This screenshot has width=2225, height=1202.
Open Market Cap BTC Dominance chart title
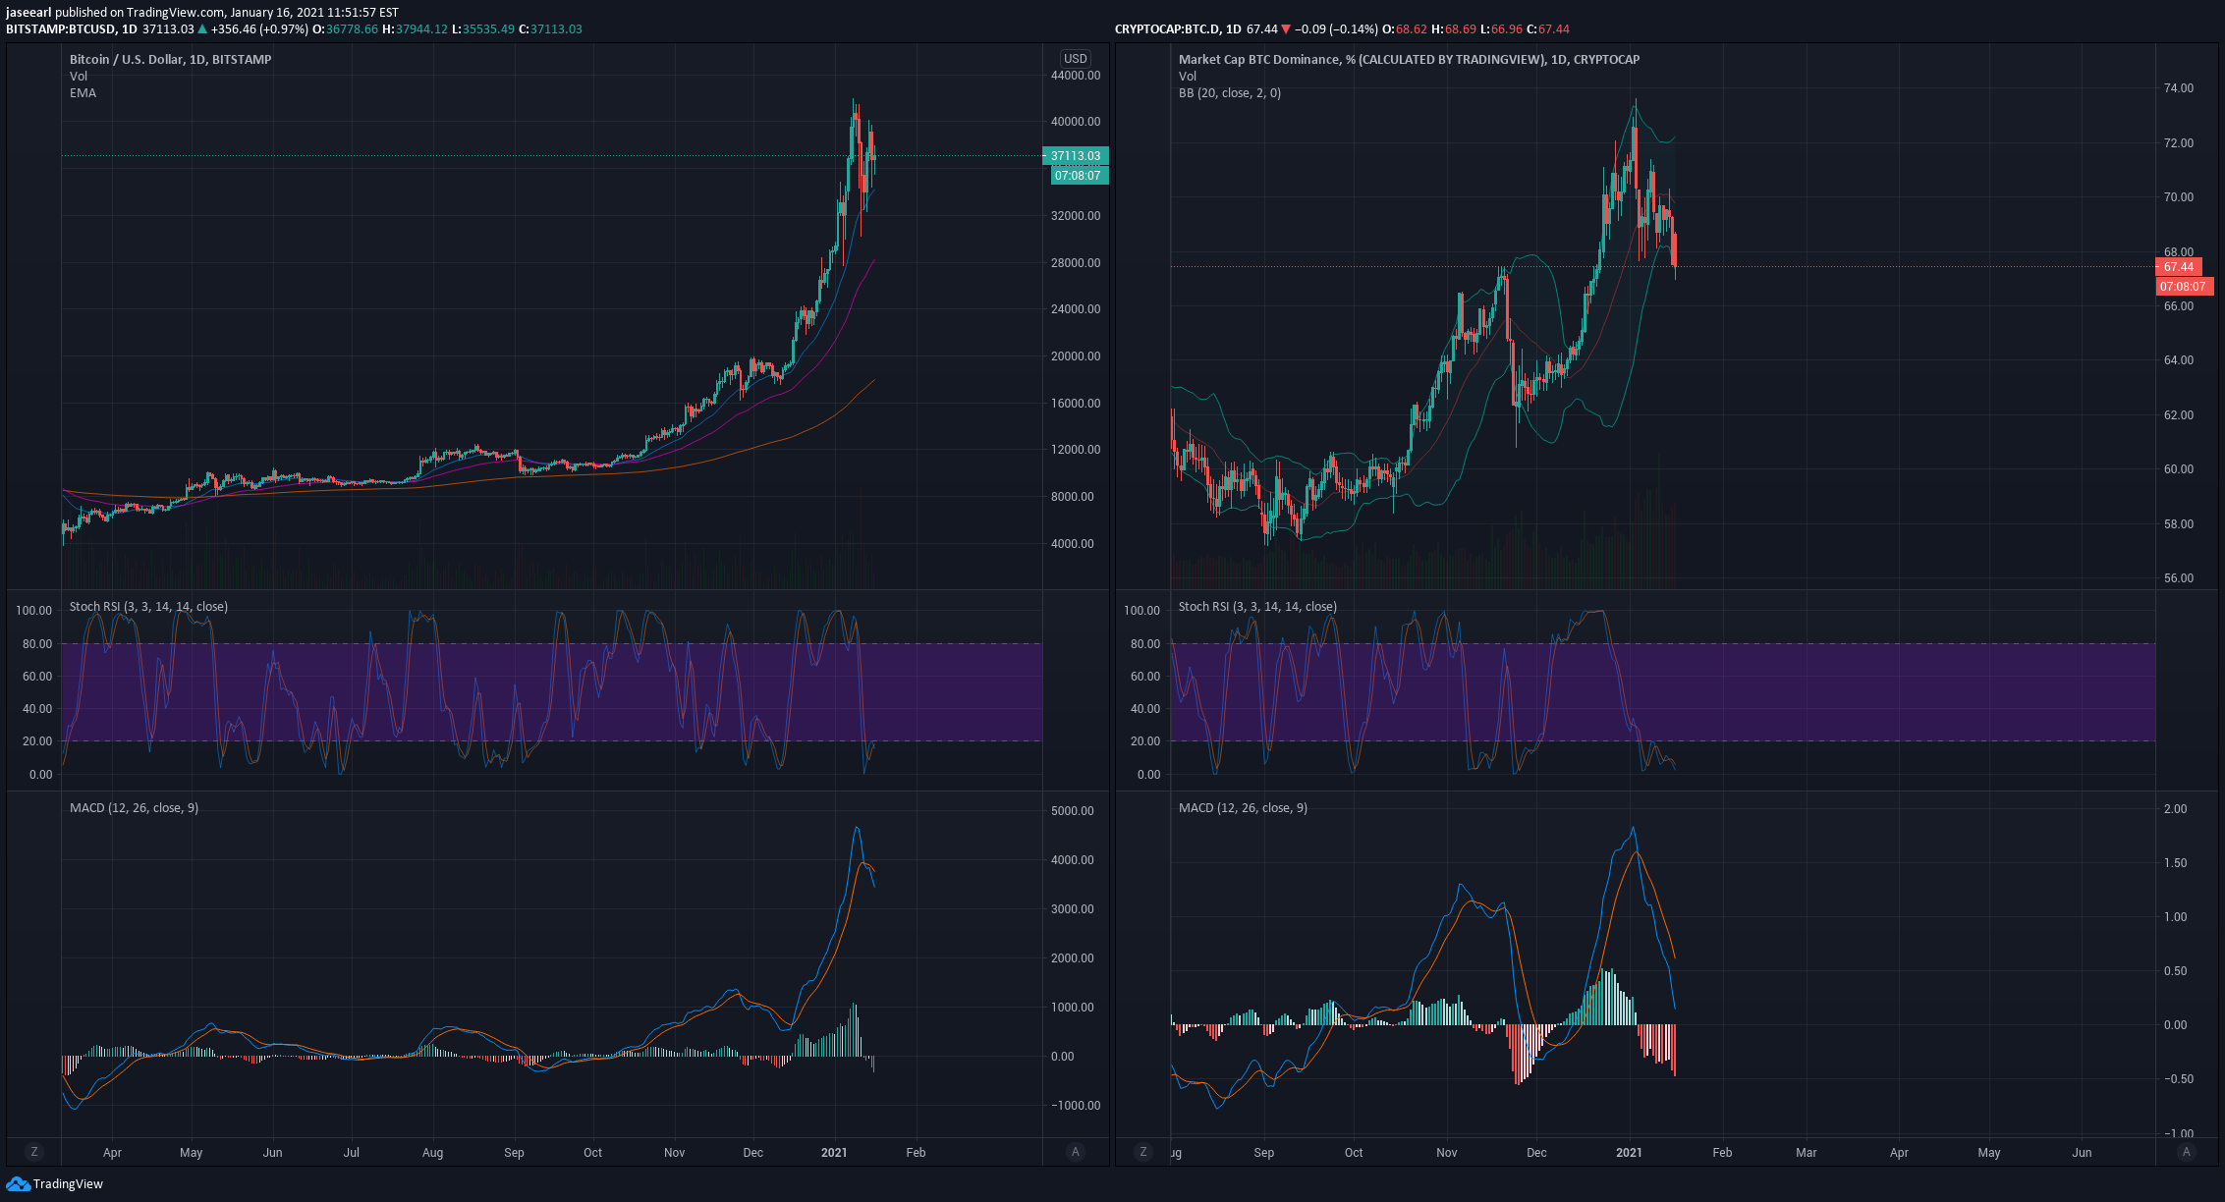coord(1408,60)
